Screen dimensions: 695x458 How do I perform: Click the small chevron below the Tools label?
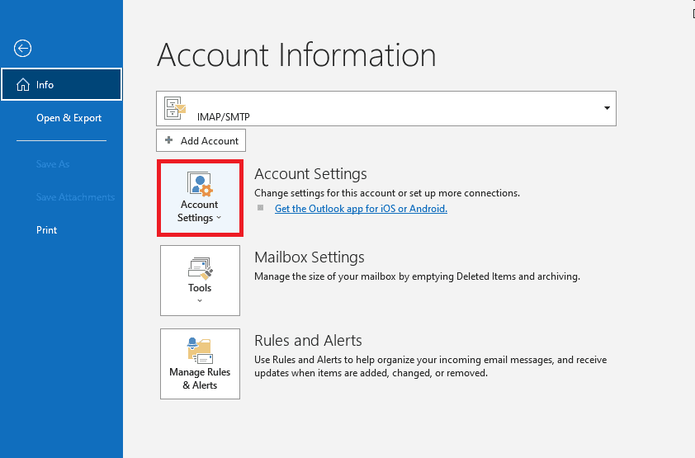tap(200, 300)
